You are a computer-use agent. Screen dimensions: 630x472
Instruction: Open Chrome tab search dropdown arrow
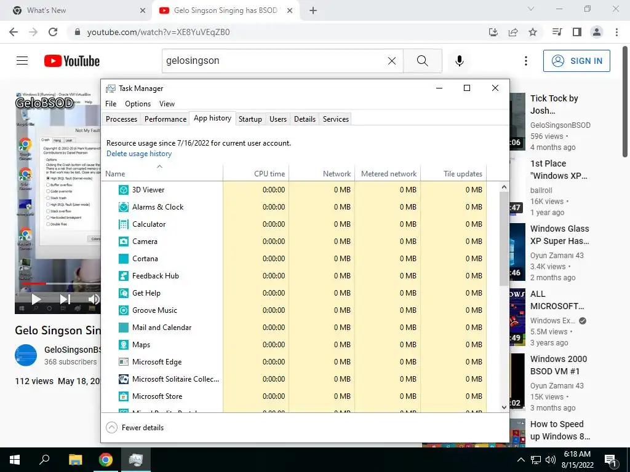(x=531, y=9)
